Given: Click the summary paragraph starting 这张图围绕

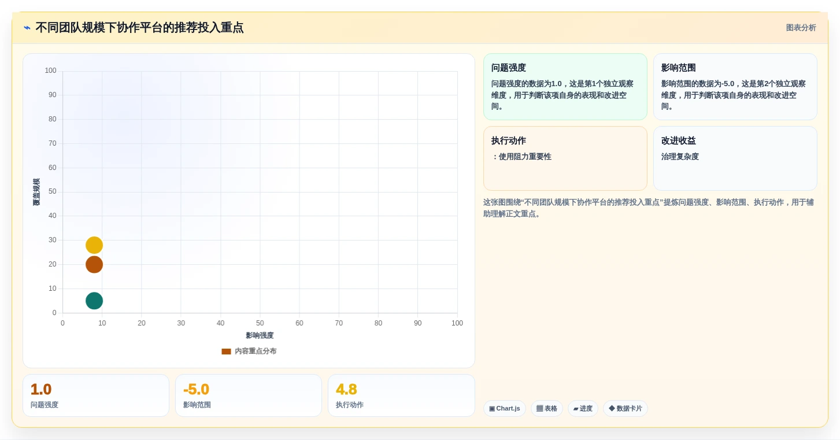Looking at the screenshot, I should pos(648,208).
